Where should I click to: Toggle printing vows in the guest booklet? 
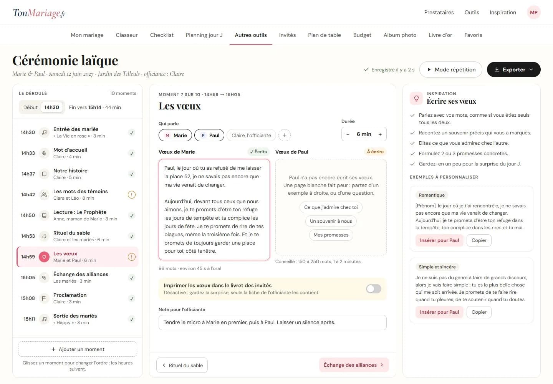374,289
